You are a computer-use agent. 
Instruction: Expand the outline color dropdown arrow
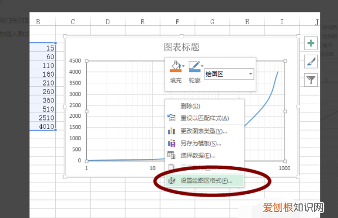[202, 66]
